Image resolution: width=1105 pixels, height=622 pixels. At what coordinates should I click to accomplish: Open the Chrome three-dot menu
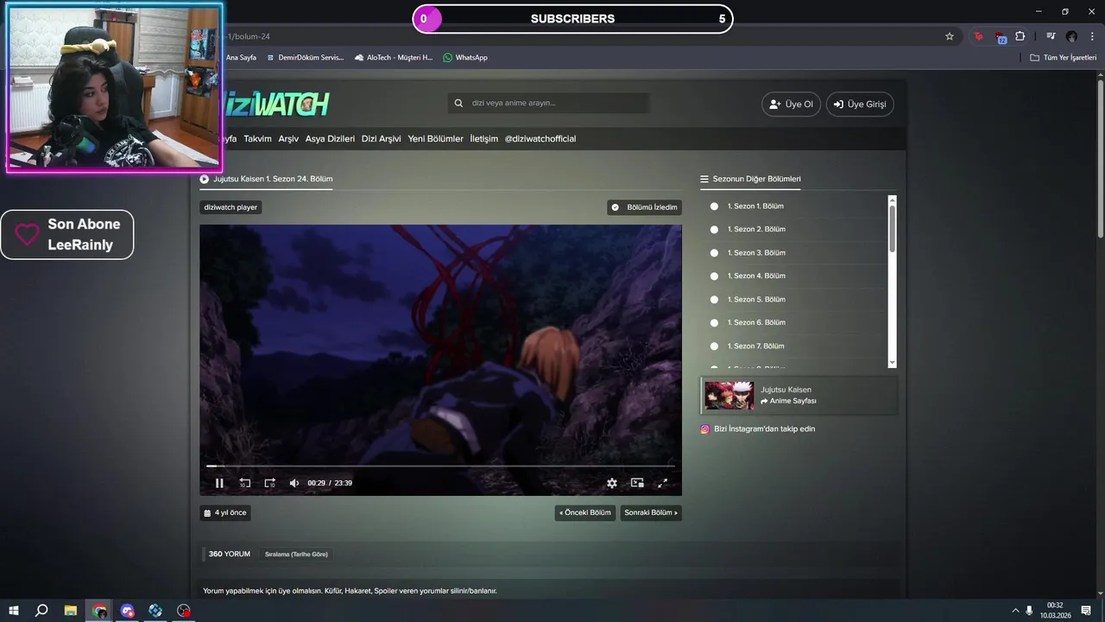(x=1092, y=36)
